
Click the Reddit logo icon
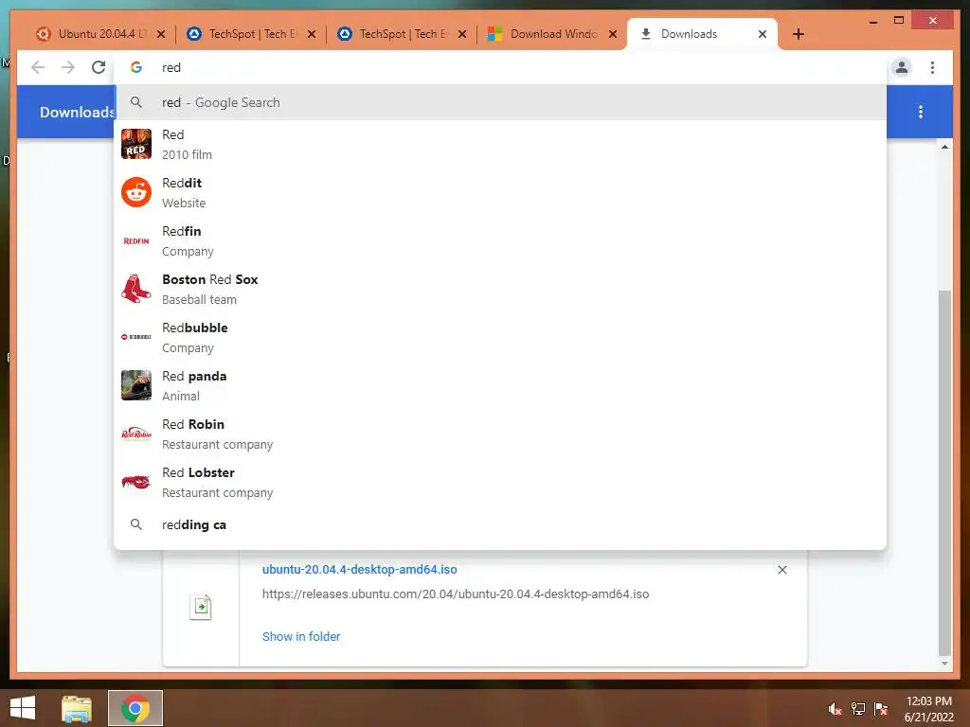(136, 192)
